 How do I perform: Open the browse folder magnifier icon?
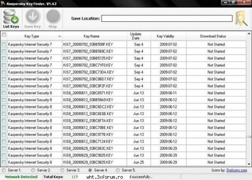[x=241, y=19]
